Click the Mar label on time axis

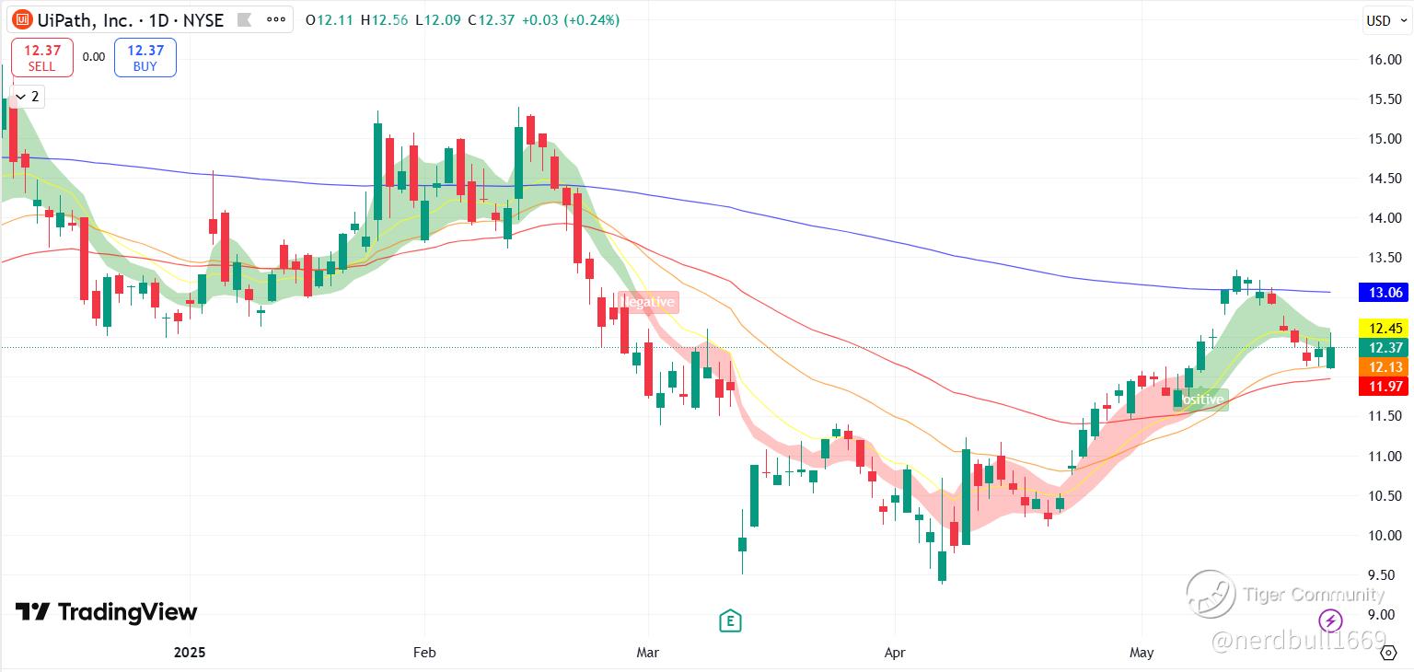(x=649, y=653)
